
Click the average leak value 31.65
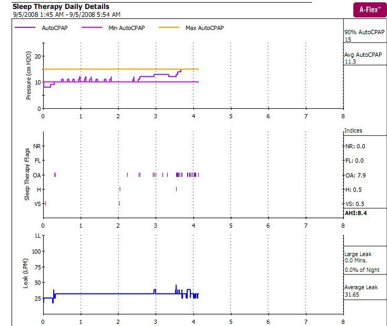pyautogui.click(x=352, y=294)
